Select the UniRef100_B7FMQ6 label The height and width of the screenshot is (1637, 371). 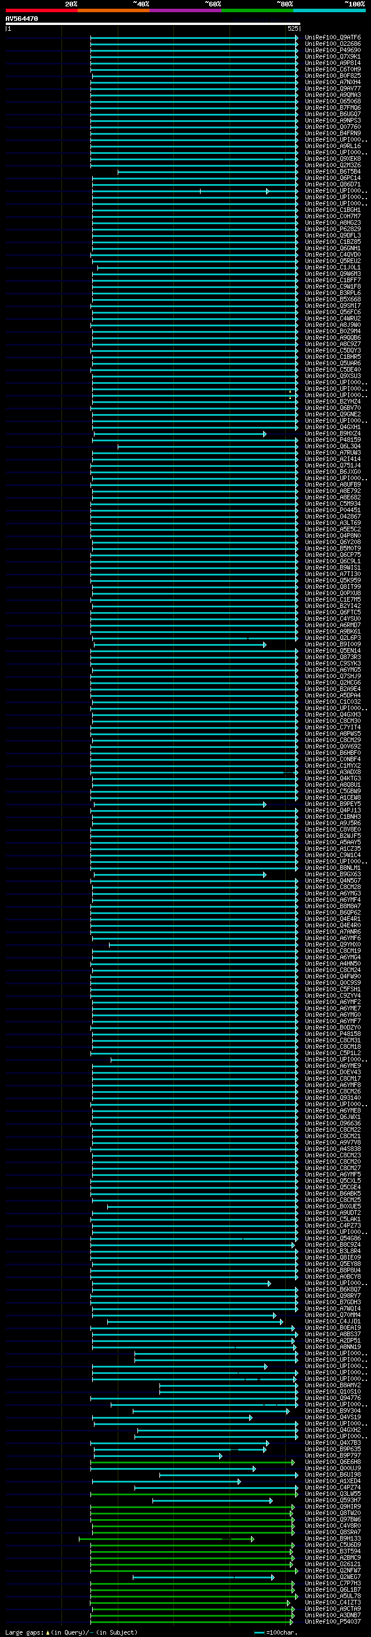click(x=333, y=108)
